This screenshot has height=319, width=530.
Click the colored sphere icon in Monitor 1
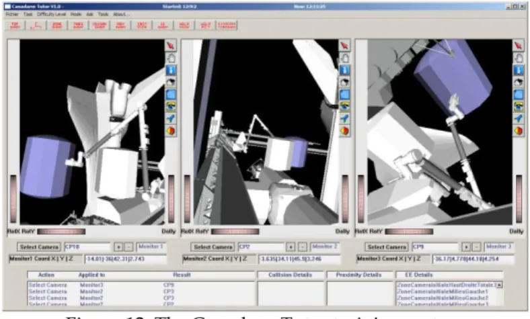click(171, 131)
